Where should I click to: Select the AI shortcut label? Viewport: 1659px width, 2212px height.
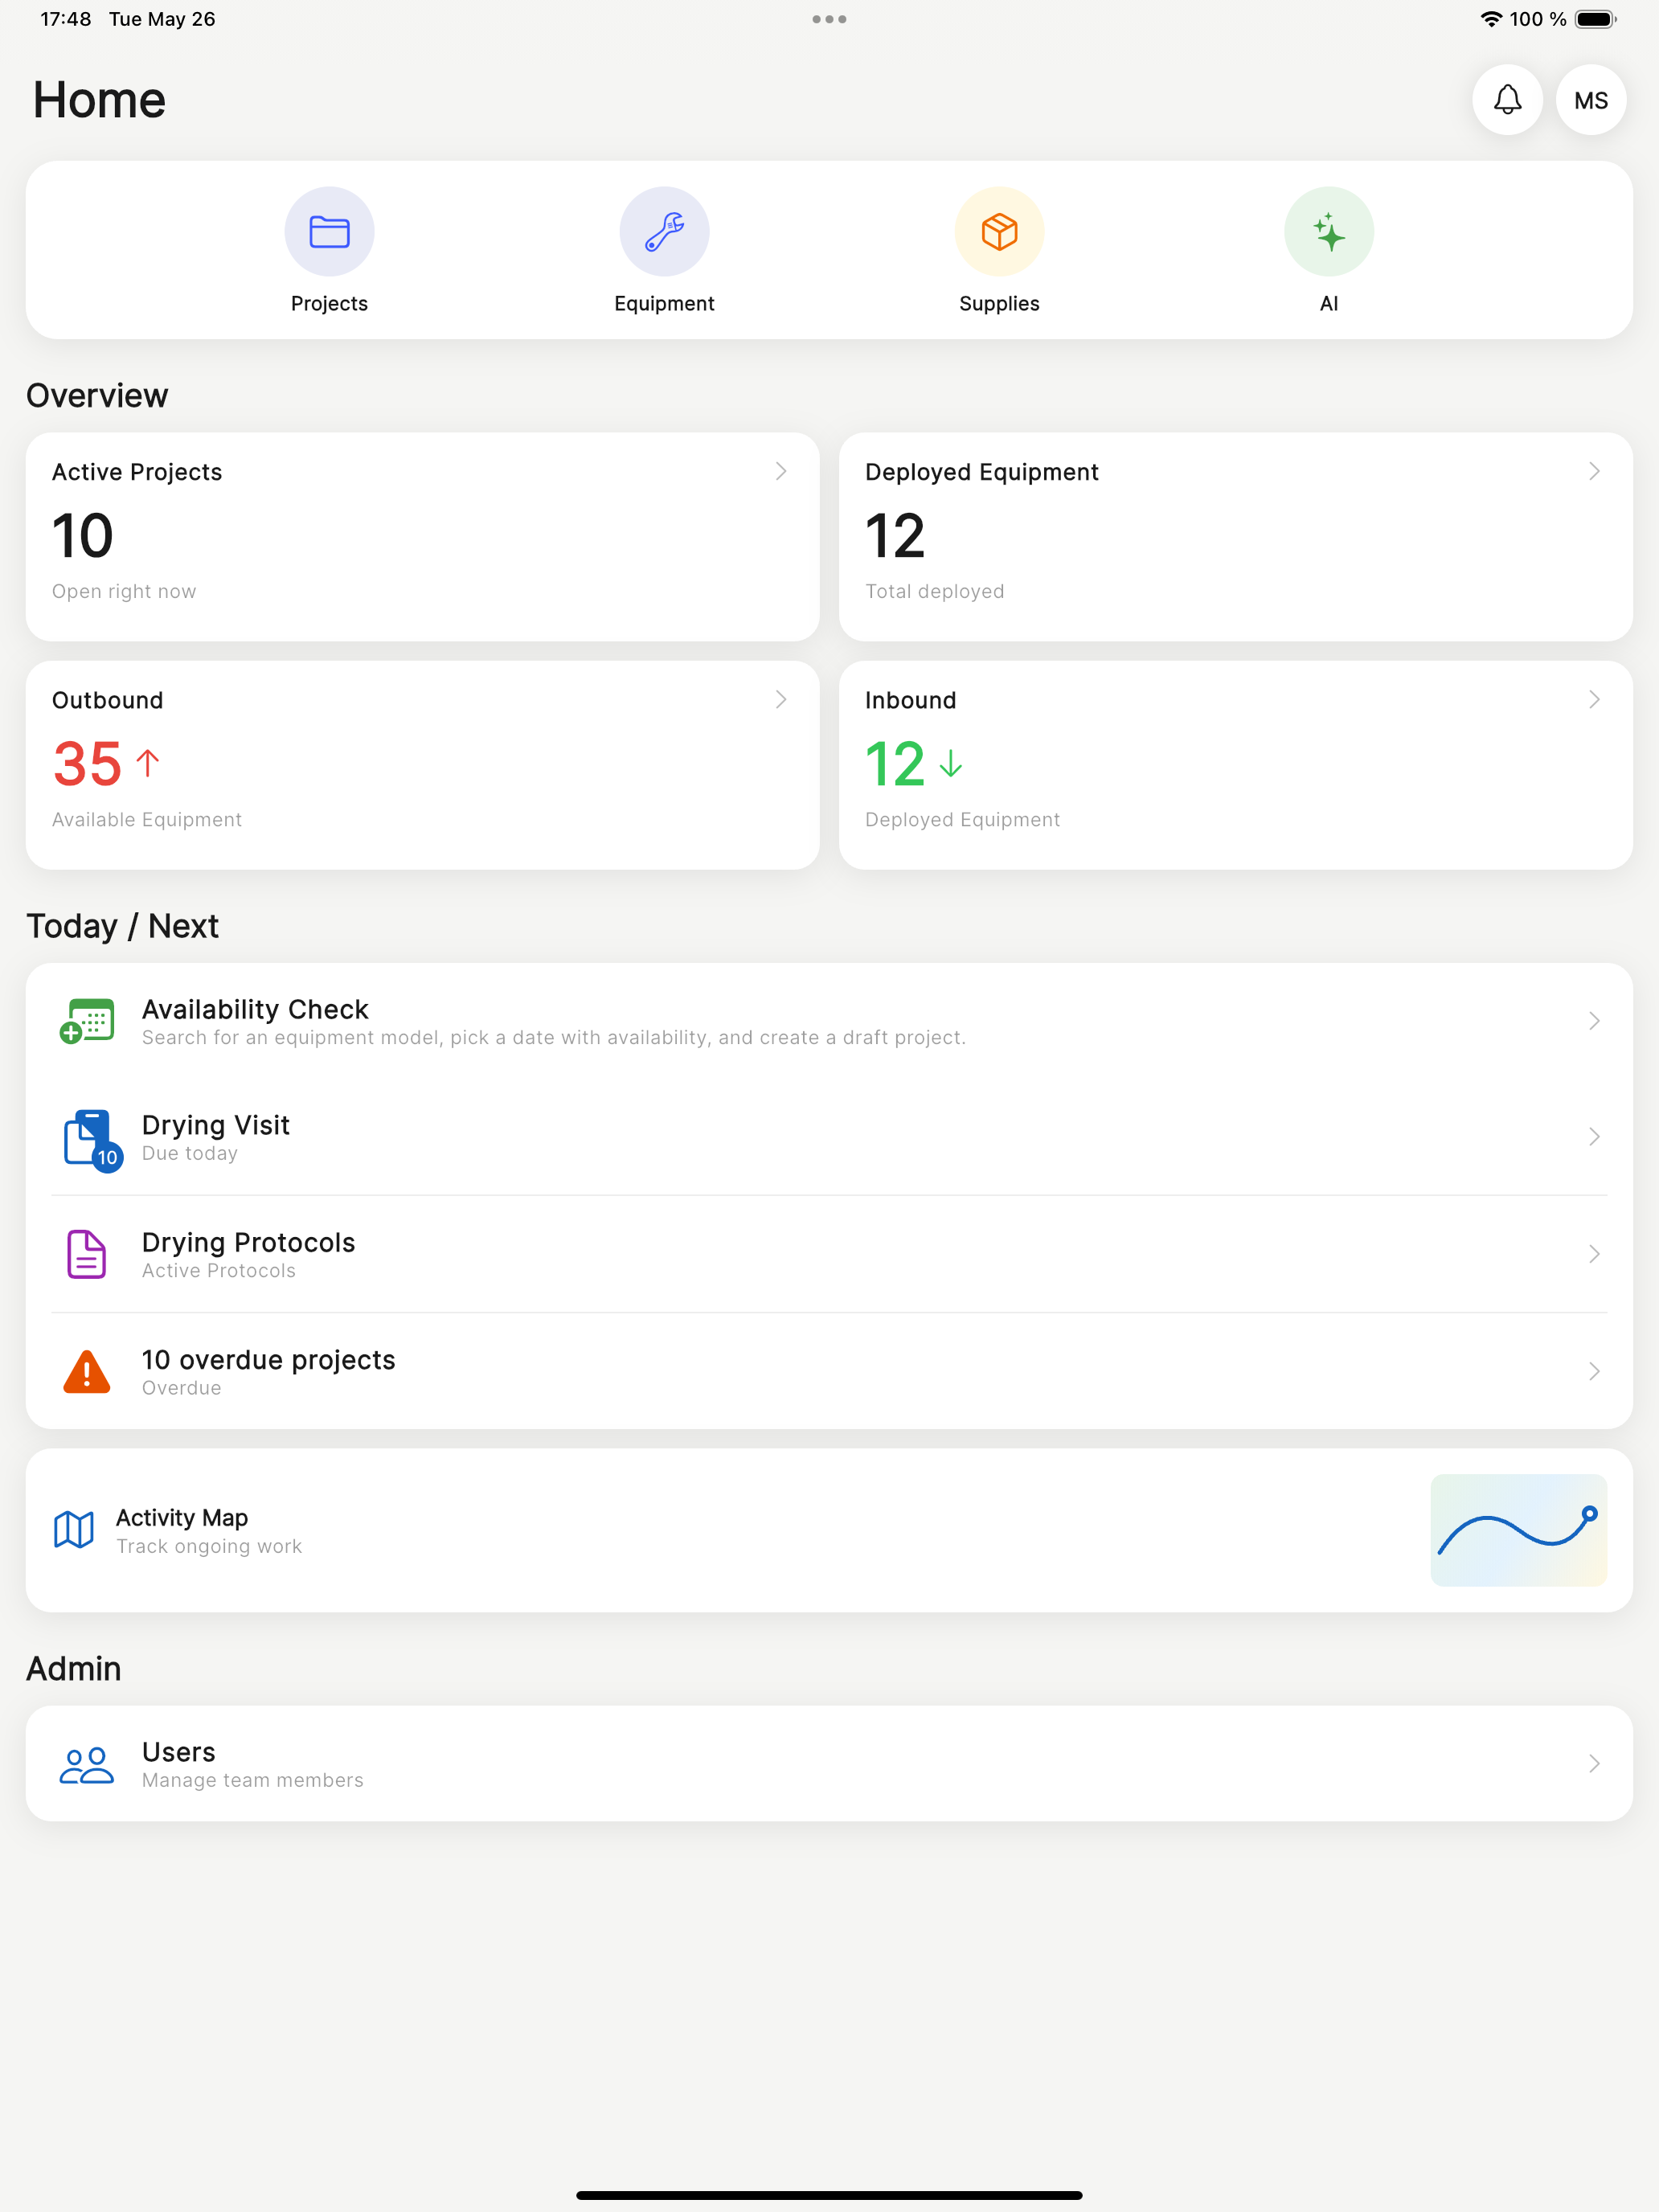pos(1328,304)
